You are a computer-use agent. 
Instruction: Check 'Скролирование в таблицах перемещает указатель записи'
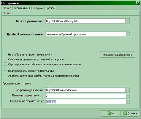[5, 64]
